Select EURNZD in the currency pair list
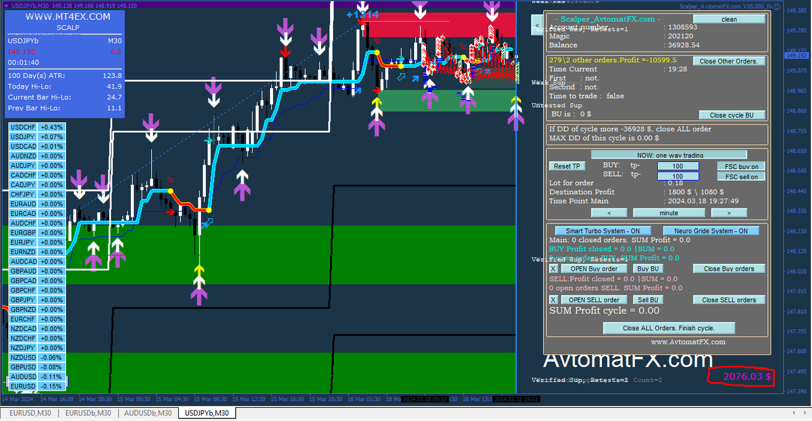Image resolution: width=812 pixels, height=421 pixels. (23, 252)
